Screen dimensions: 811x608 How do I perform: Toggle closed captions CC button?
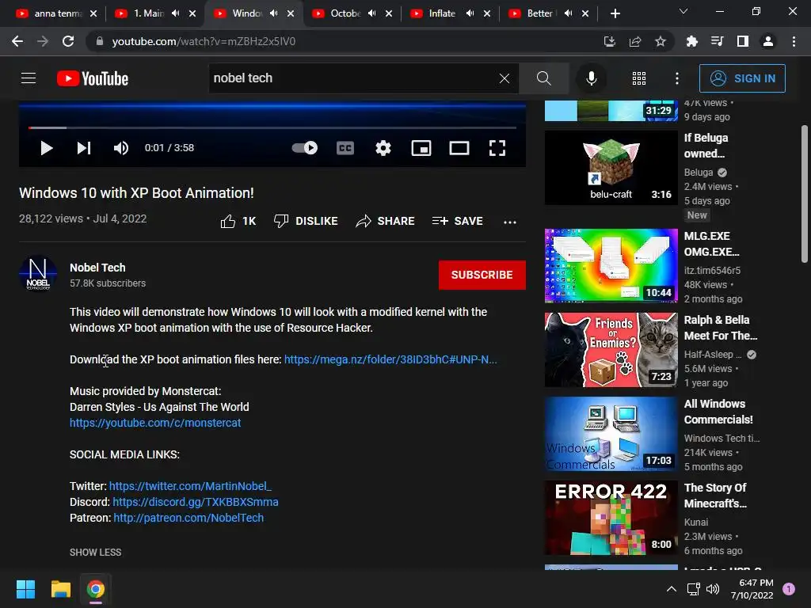point(345,148)
